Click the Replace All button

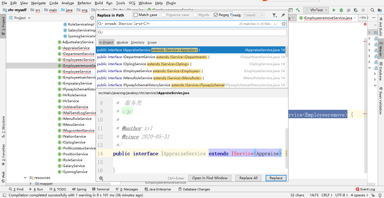[249, 178]
